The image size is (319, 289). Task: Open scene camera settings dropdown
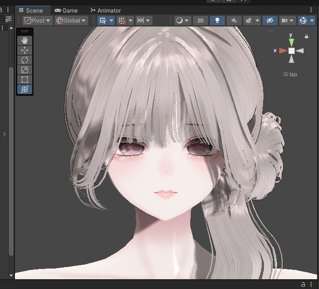click(287, 20)
